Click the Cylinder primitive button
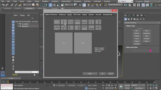Screen dimensions: 161x90 (x=137, y=36)
